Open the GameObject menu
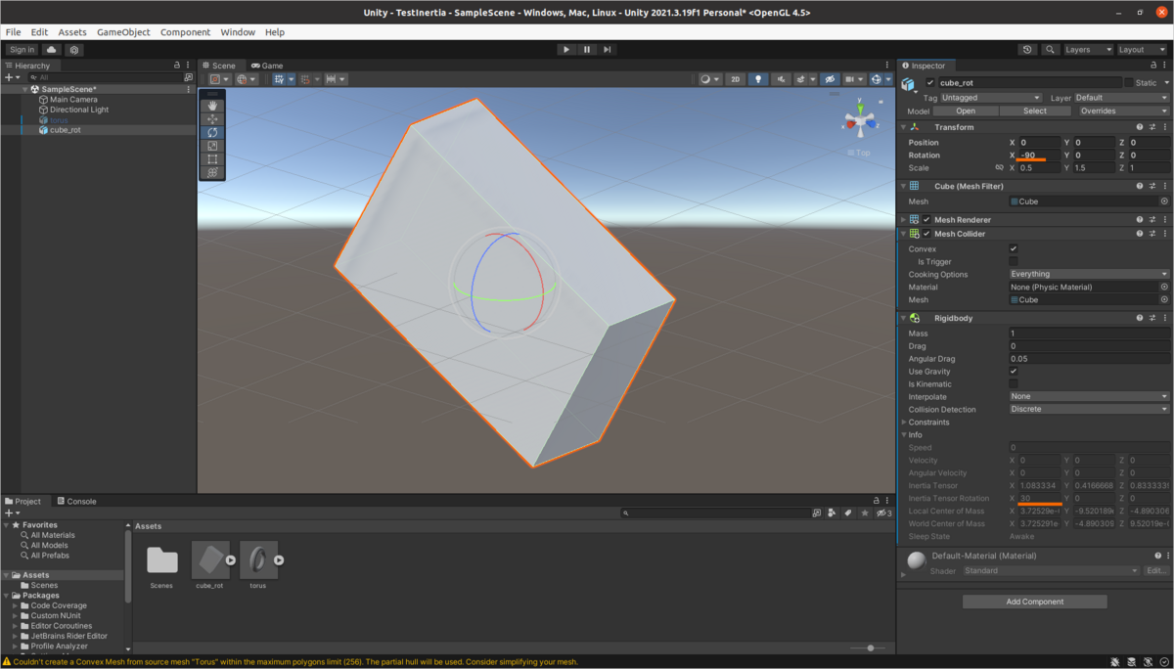Viewport: 1174px width, 669px height. click(123, 32)
